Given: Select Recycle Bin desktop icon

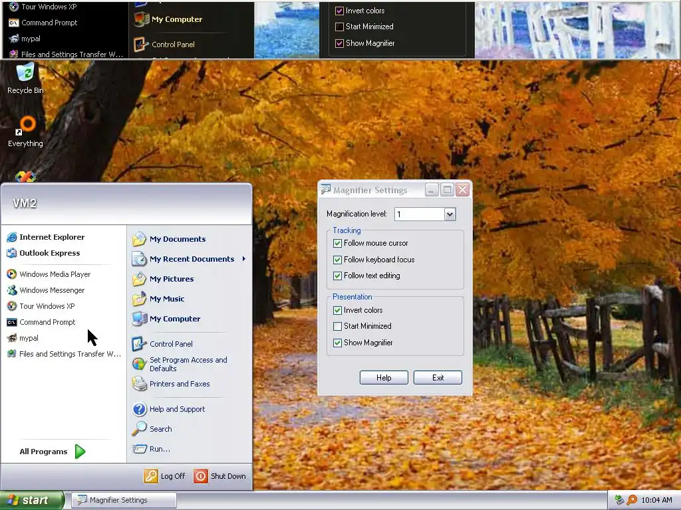Looking at the screenshot, I should [x=25, y=78].
